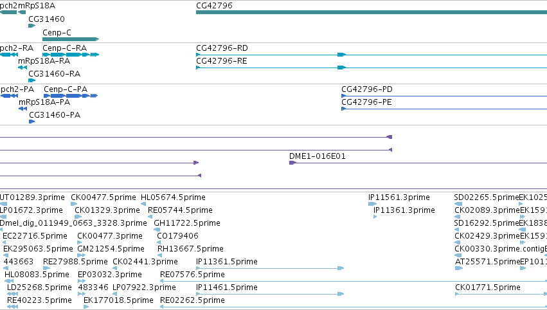The height and width of the screenshot is (310, 547).
Task: Select the CG42796-RE internal exon block
Action: 341,68
